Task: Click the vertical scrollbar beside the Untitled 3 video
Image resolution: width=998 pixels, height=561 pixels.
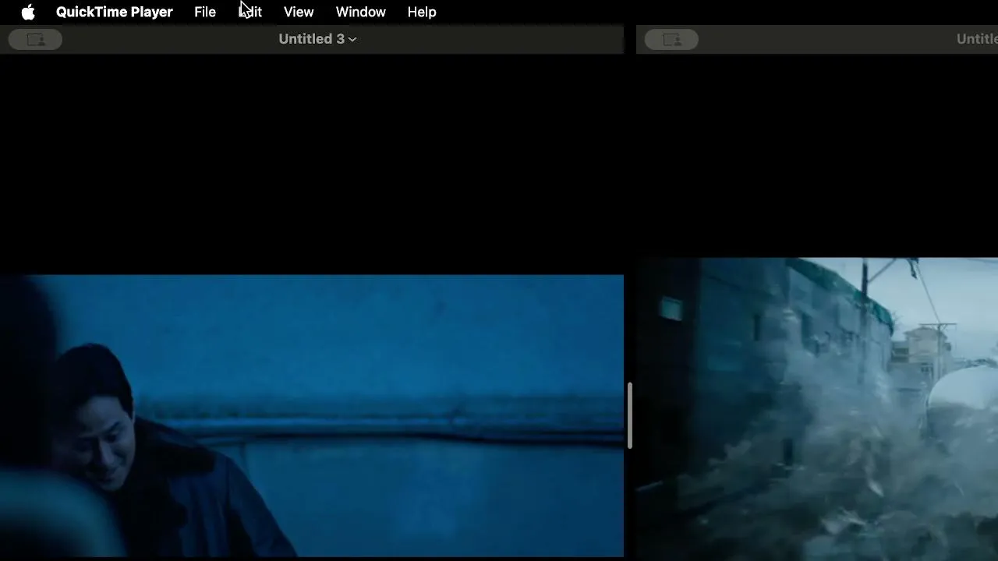Action: click(x=629, y=415)
